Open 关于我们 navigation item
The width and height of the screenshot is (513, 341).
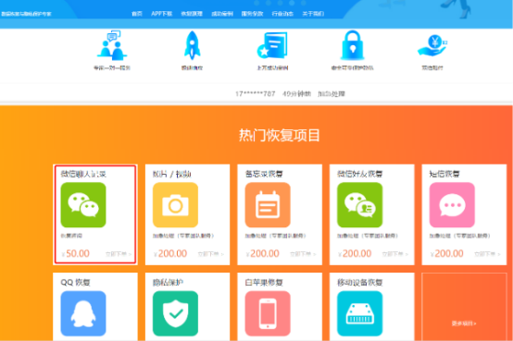(x=313, y=14)
